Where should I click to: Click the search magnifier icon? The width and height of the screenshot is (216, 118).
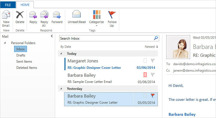[156, 38]
